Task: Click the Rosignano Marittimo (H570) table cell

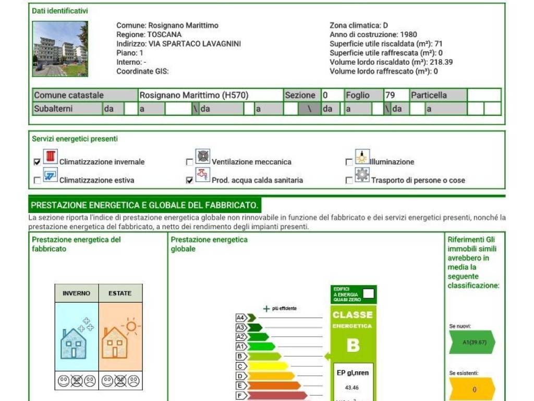Action: click(x=211, y=95)
